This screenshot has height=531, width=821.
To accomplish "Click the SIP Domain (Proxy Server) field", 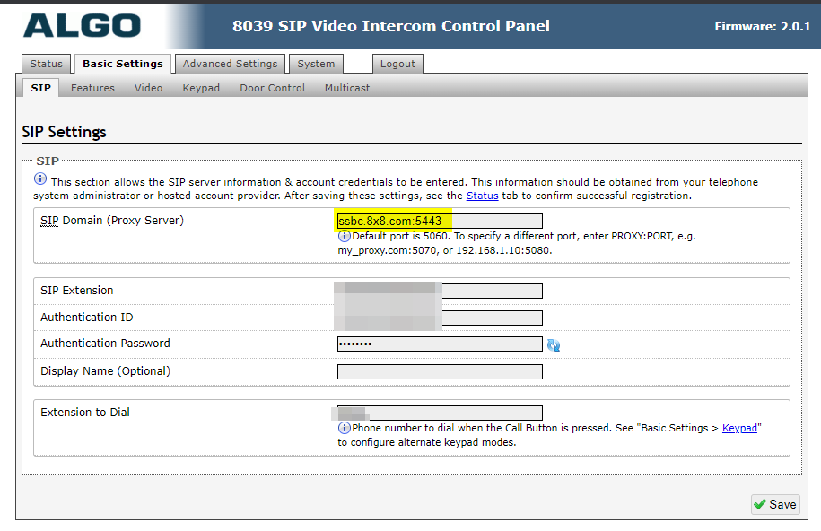I will click(x=440, y=221).
